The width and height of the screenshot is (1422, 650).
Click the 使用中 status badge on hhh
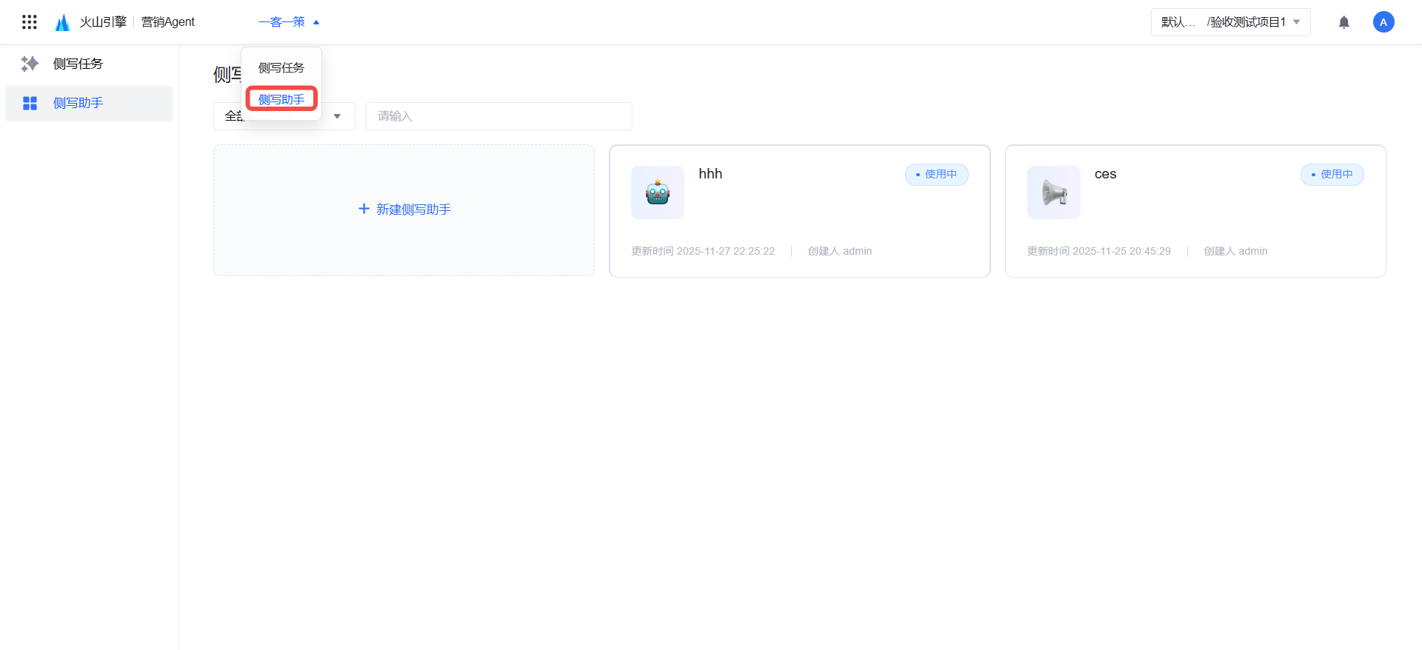point(936,175)
